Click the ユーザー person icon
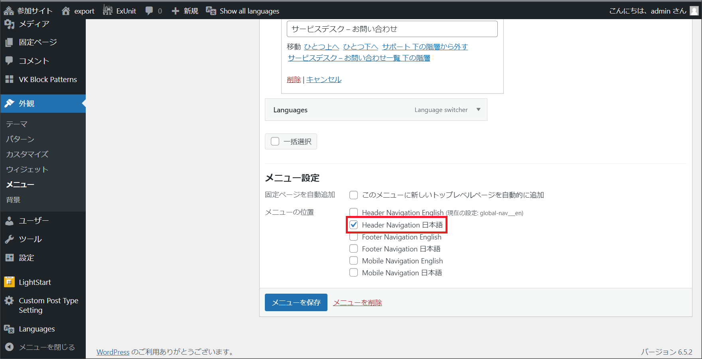702x359 pixels. pos(9,220)
